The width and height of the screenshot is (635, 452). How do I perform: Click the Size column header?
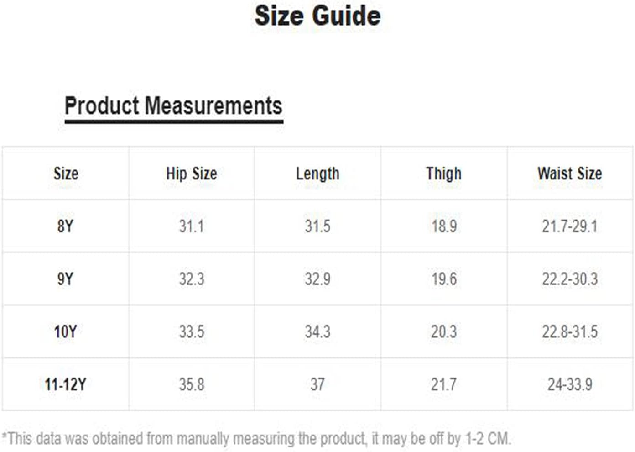(x=66, y=173)
